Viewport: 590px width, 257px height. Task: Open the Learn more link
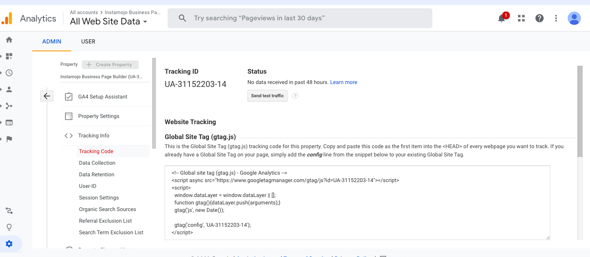click(x=343, y=82)
